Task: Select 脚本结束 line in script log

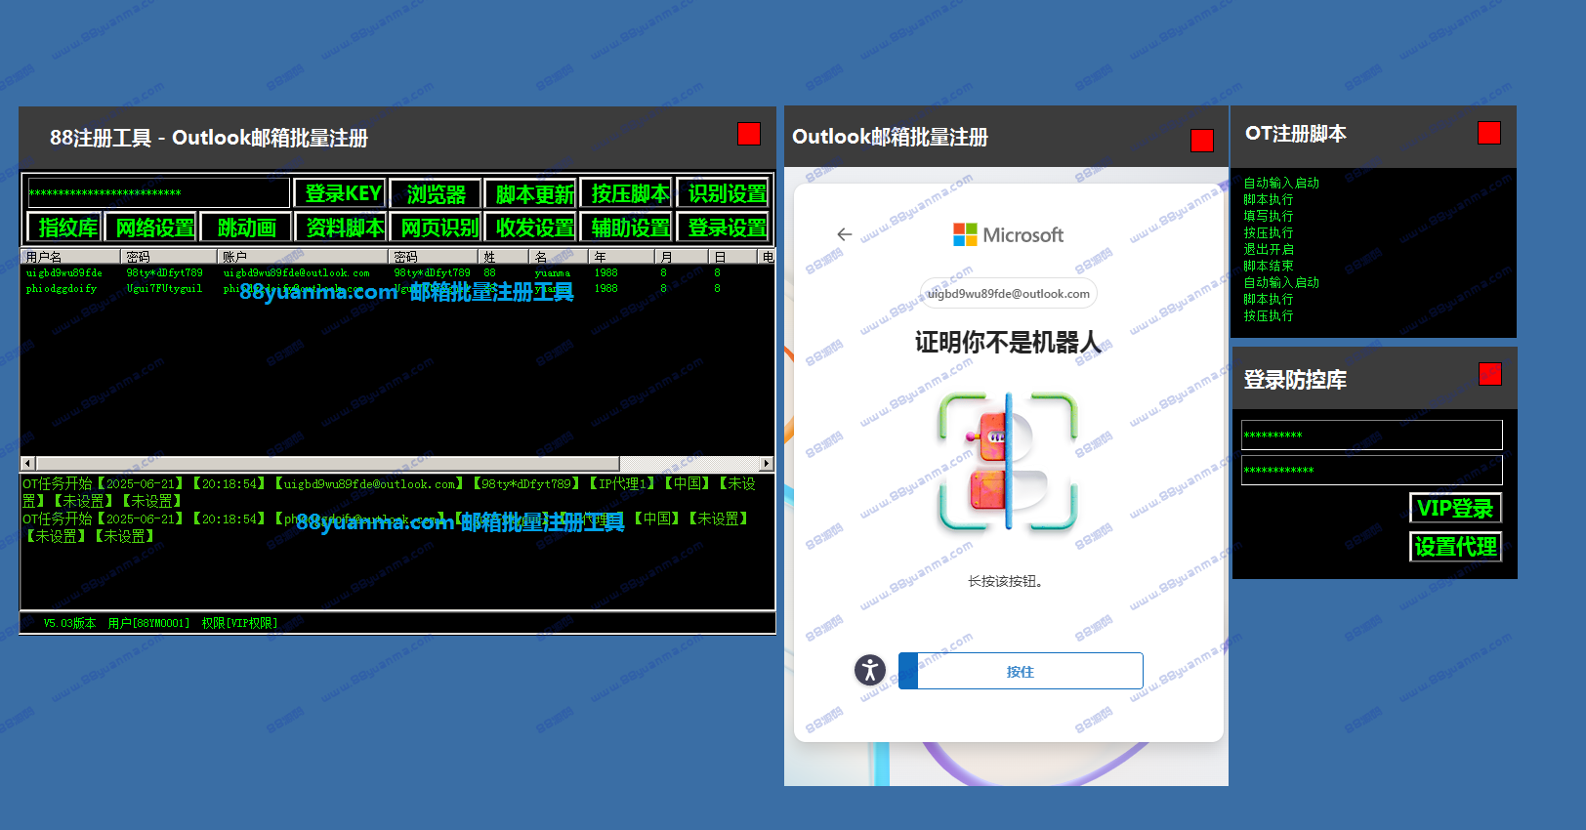Action: pyautogui.click(x=1268, y=266)
